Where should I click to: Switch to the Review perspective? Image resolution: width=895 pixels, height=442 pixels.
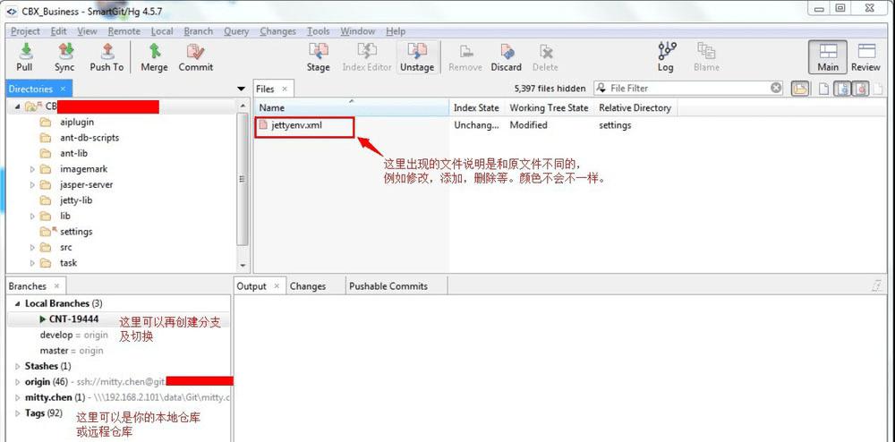(865, 57)
